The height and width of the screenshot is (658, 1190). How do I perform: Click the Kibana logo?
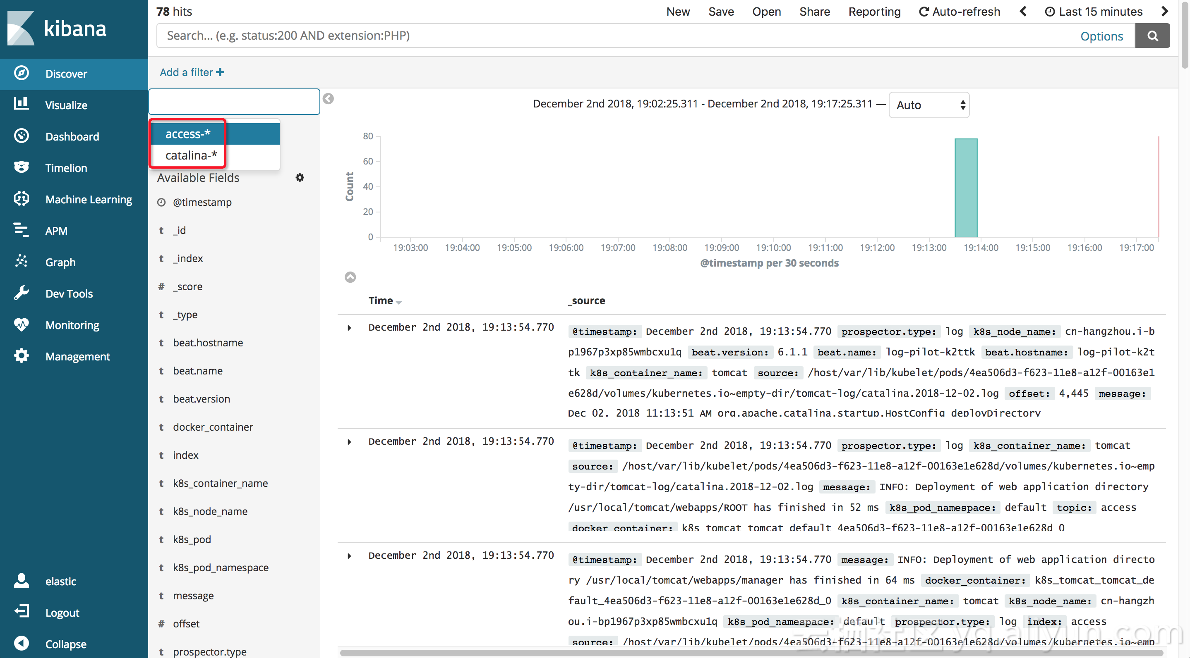click(57, 29)
